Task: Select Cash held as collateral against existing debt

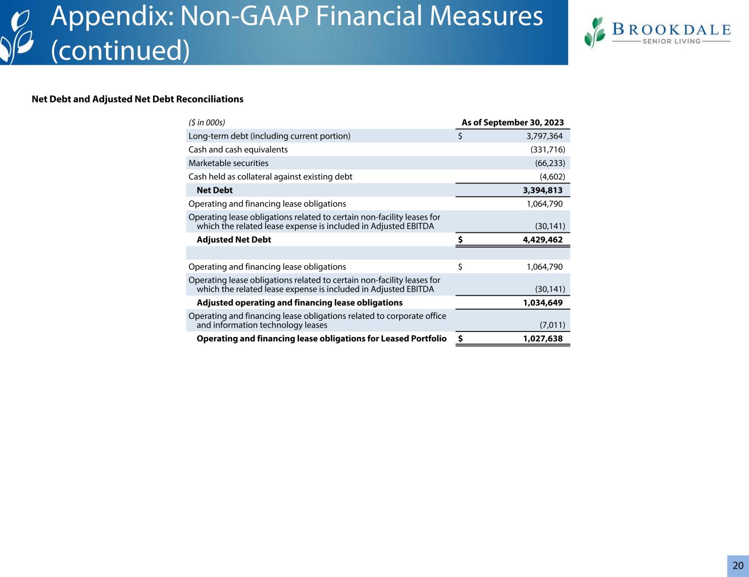Action: click(271, 176)
